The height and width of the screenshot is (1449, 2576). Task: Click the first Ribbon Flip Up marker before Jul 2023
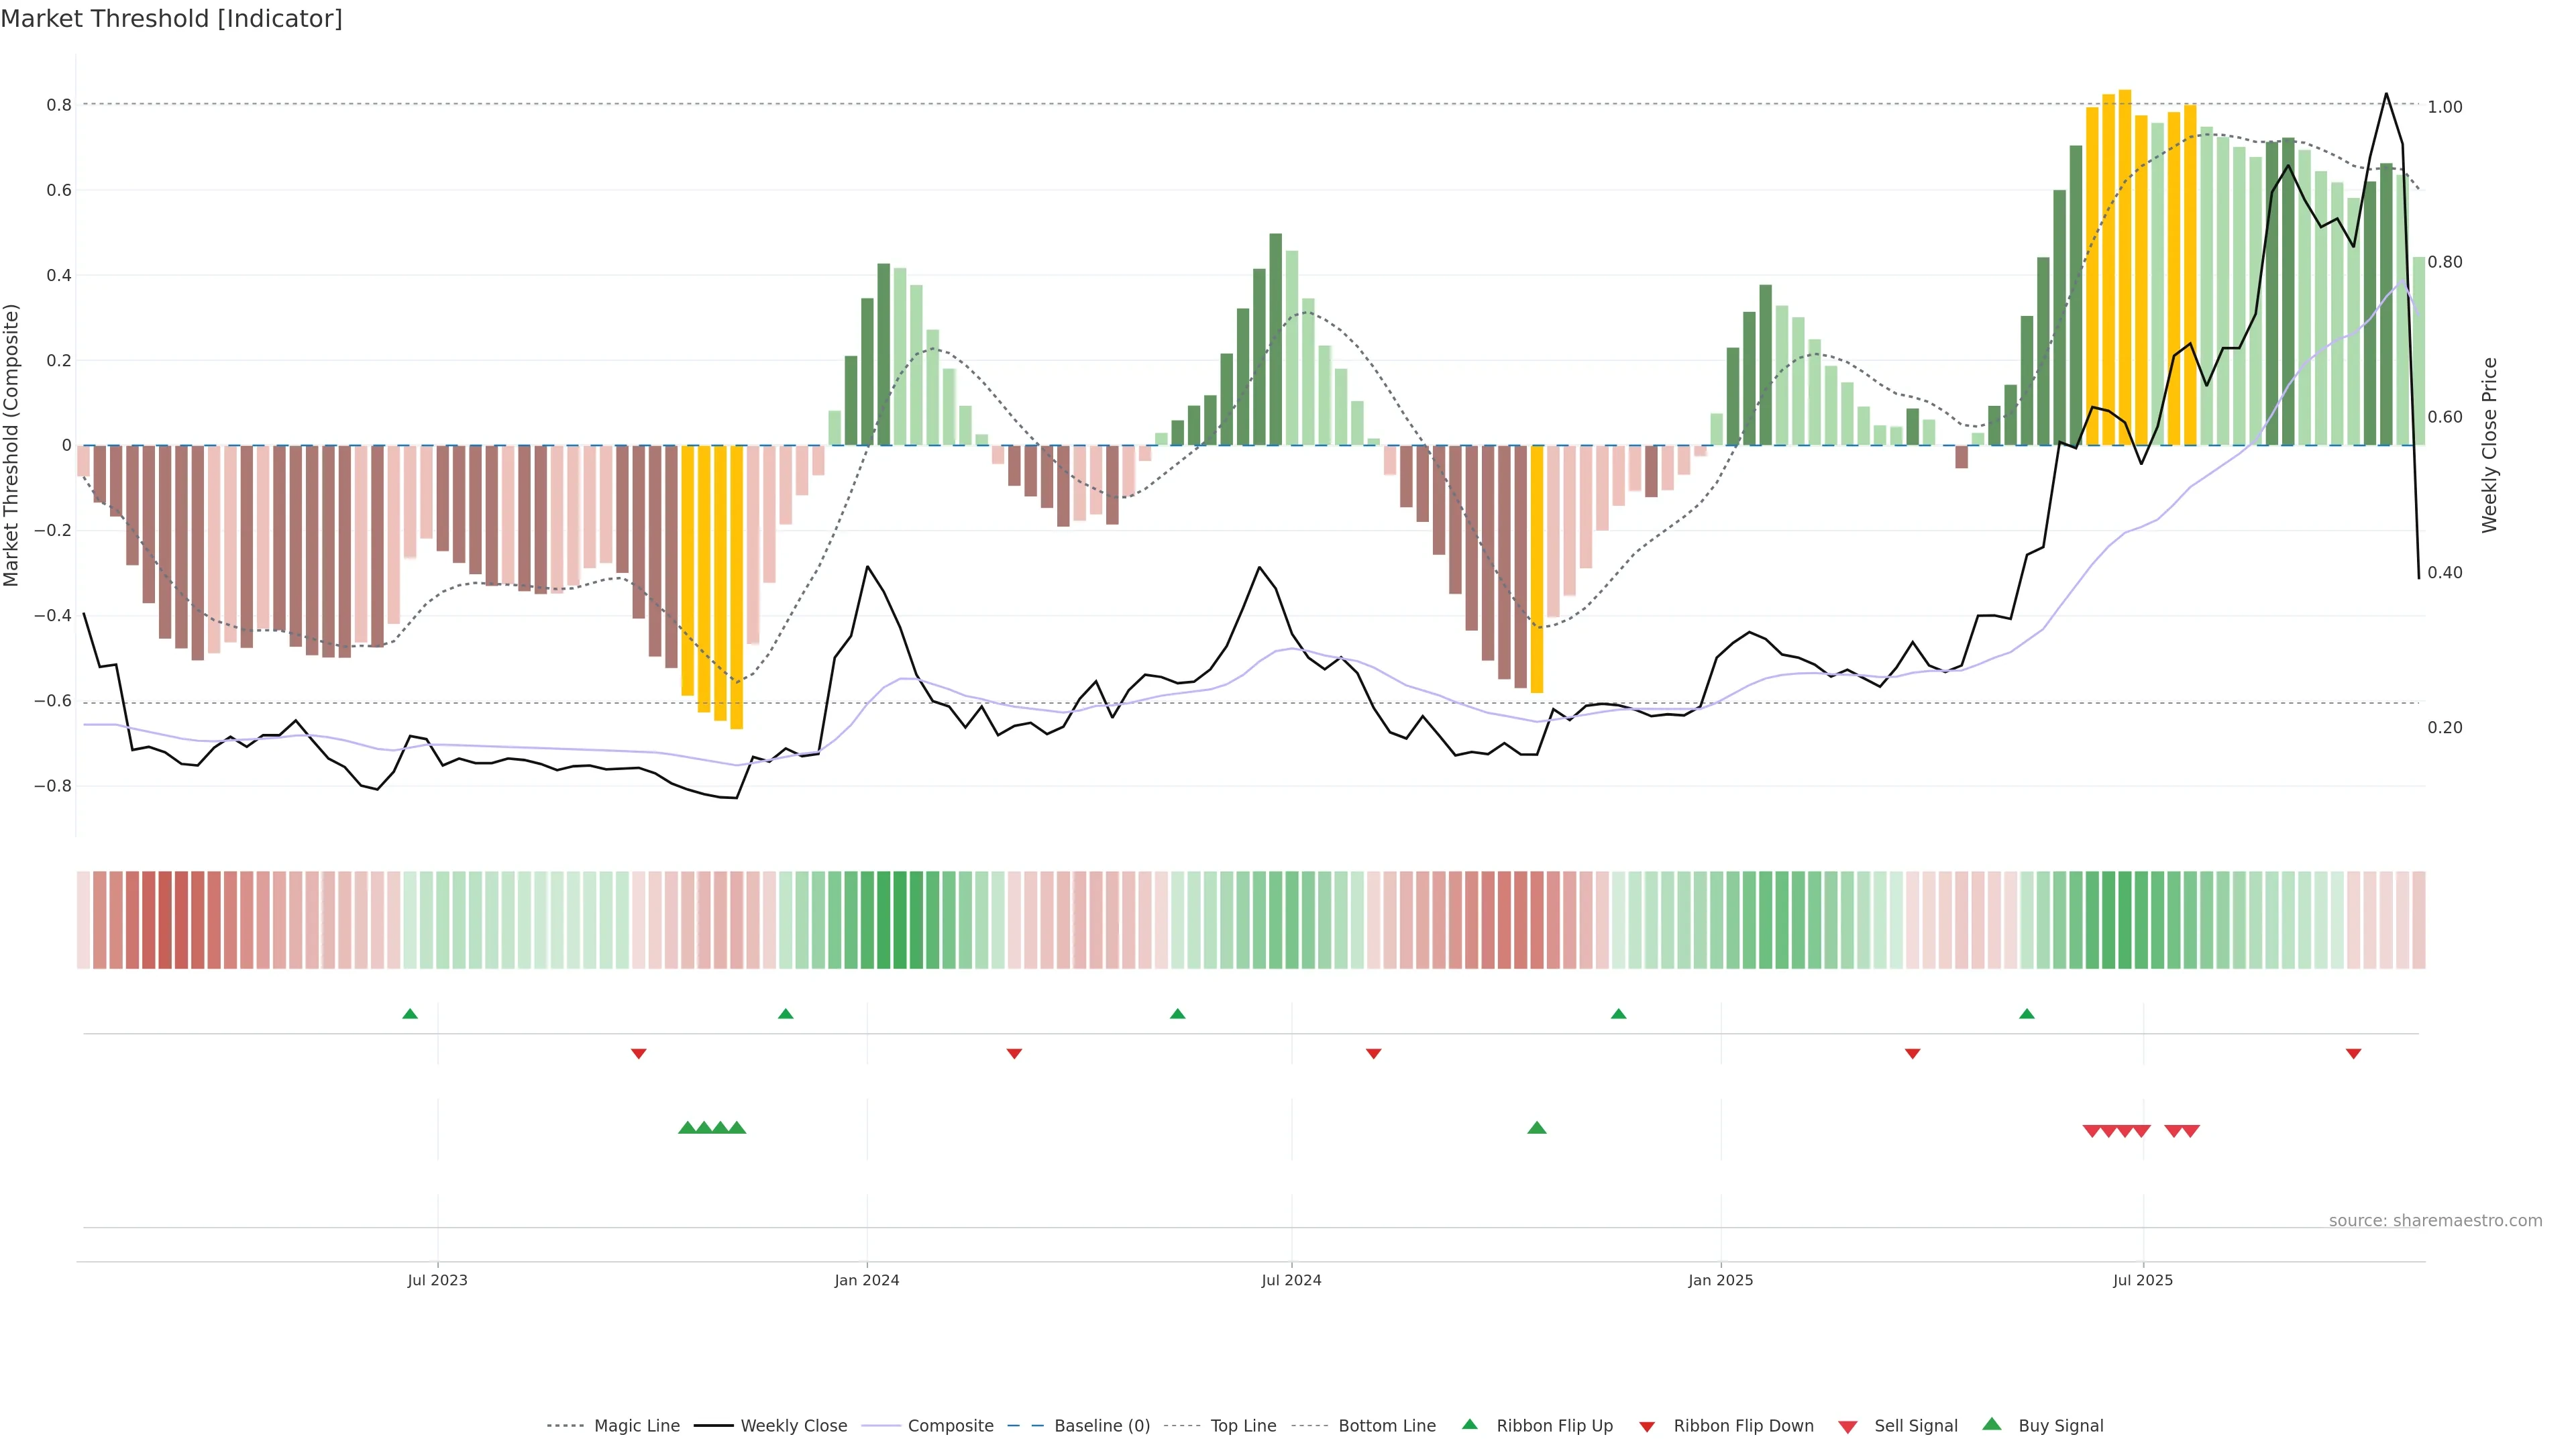point(410,1014)
